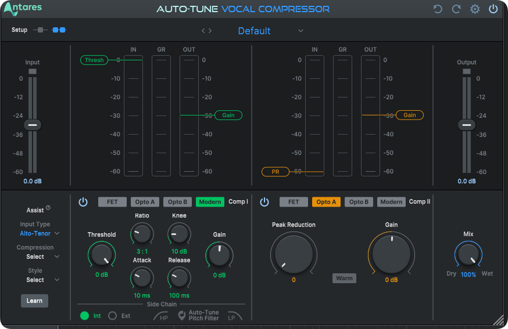Open the Input Type Alto-Tenor dropdown

tap(40, 234)
